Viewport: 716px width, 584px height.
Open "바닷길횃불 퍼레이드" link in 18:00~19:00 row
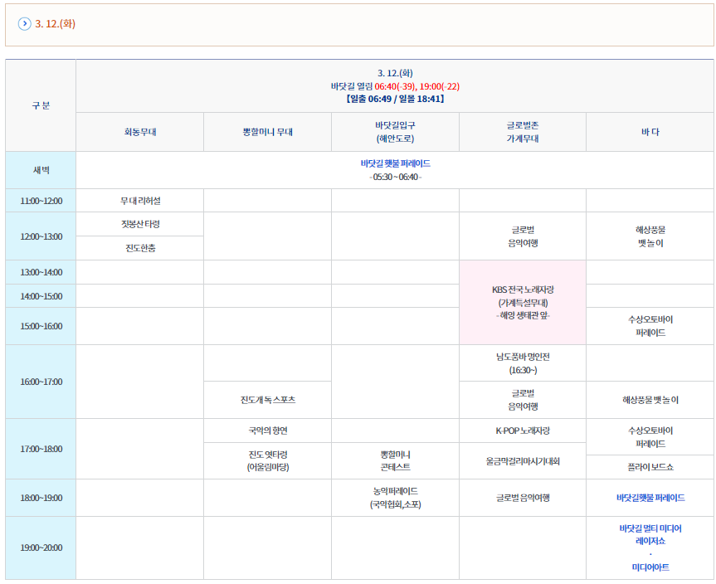(650, 499)
